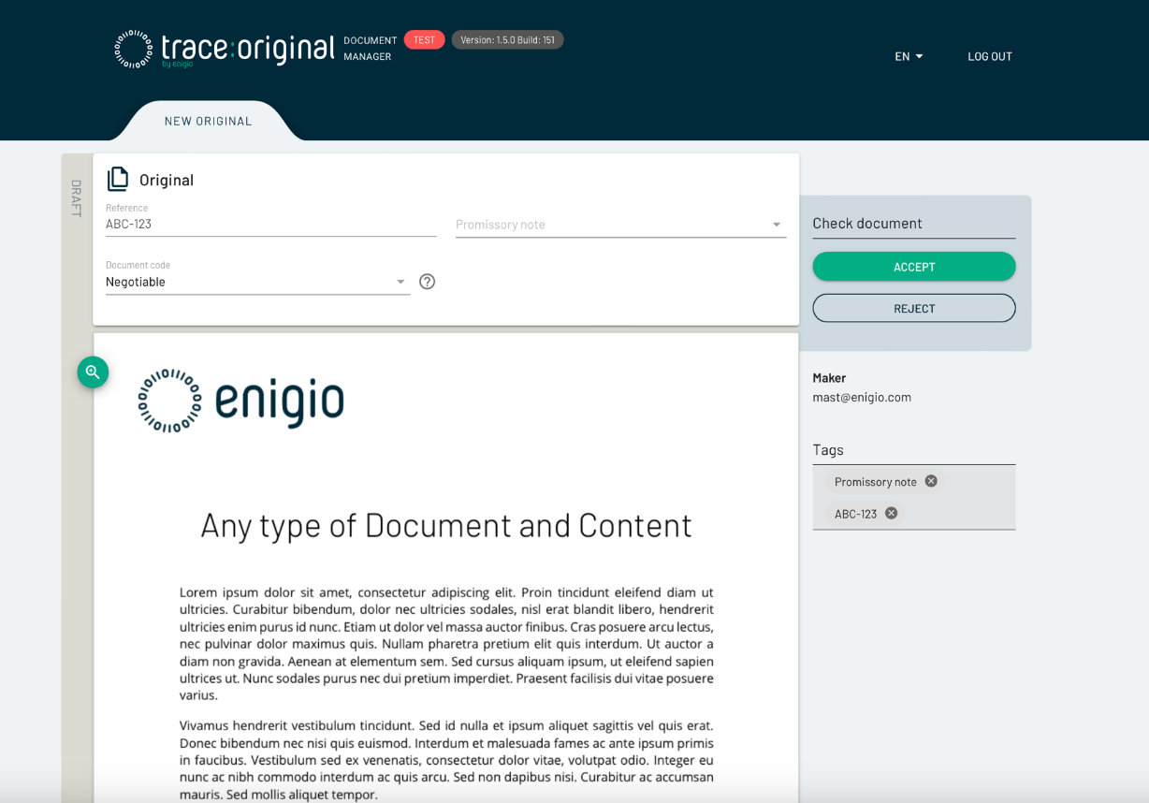Click the Reference input field
1149x803 pixels.
(270, 225)
